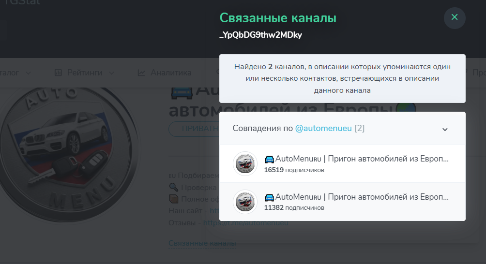486x264 pixels.
Task: Open the Рейтинги menu
Action: (84, 73)
